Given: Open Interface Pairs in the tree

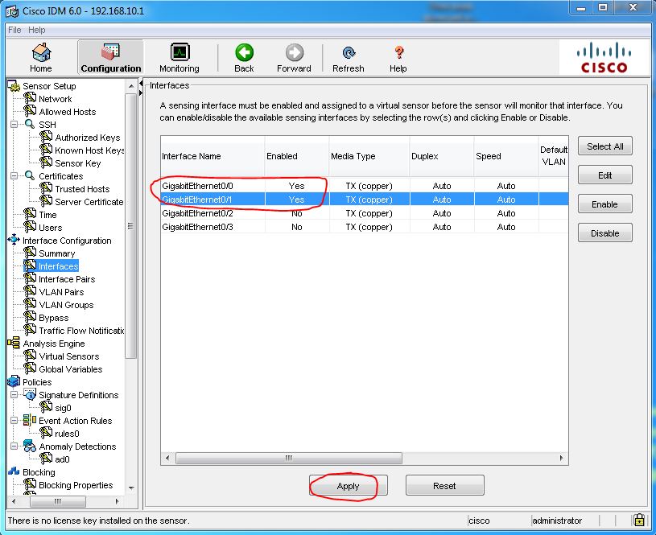Looking at the screenshot, I should [x=67, y=279].
